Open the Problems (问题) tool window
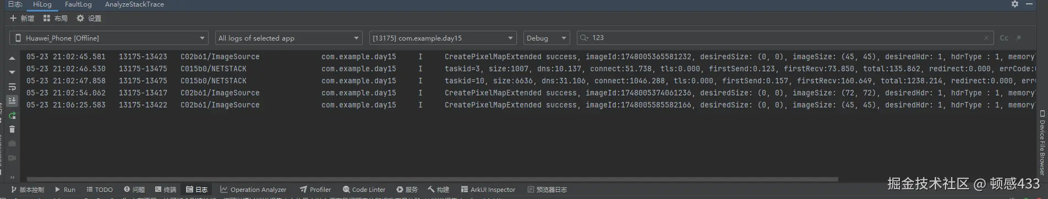The width and height of the screenshot is (1048, 199). tap(134, 190)
